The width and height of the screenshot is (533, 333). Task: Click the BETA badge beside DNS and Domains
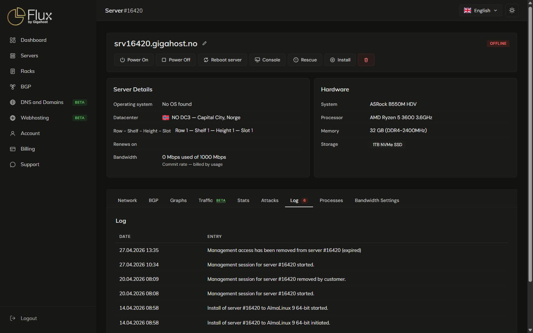click(x=80, y=102)
